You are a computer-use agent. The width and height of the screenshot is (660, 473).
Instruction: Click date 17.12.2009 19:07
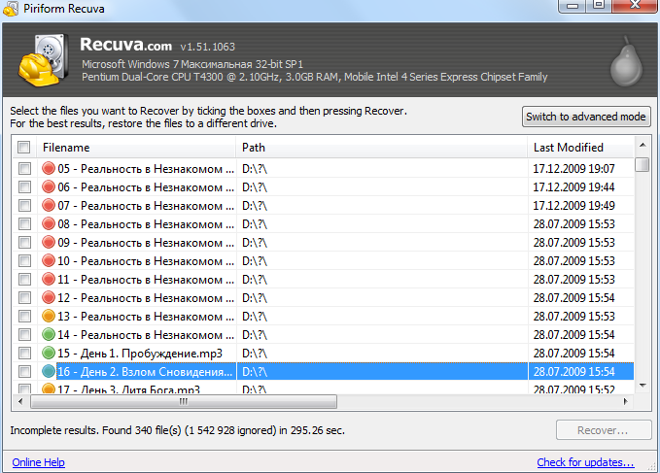pos(573,169)
